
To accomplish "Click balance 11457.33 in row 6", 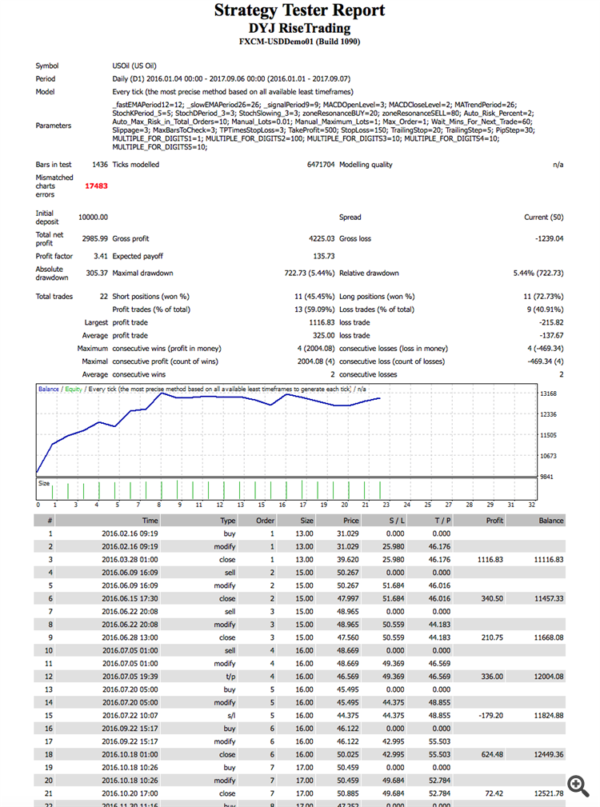I will (x=549, y=598).
